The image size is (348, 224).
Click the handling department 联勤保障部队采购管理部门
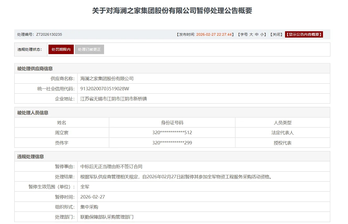[107, 217]
